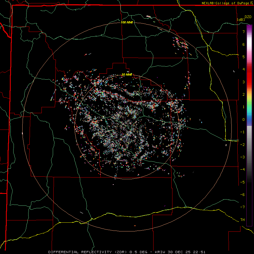
Task: Click the TH label on color scale
Action: (242, 220)
